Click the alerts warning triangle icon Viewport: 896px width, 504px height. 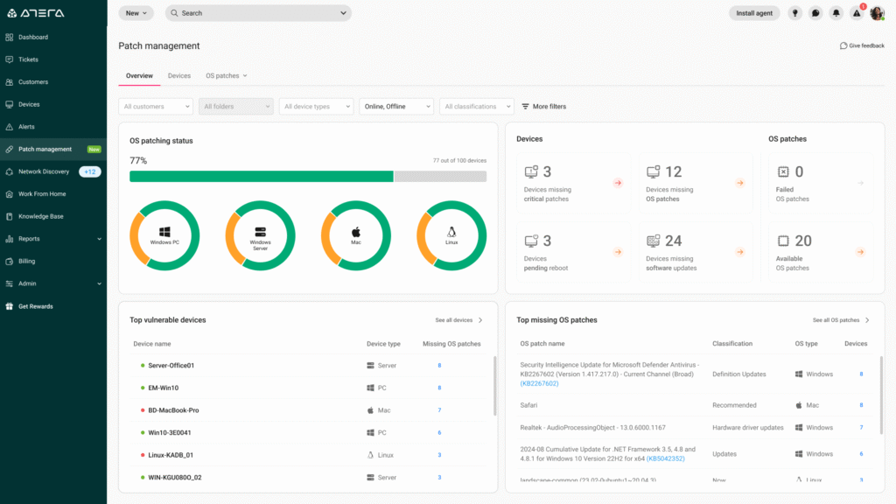[x=856, y=13]
